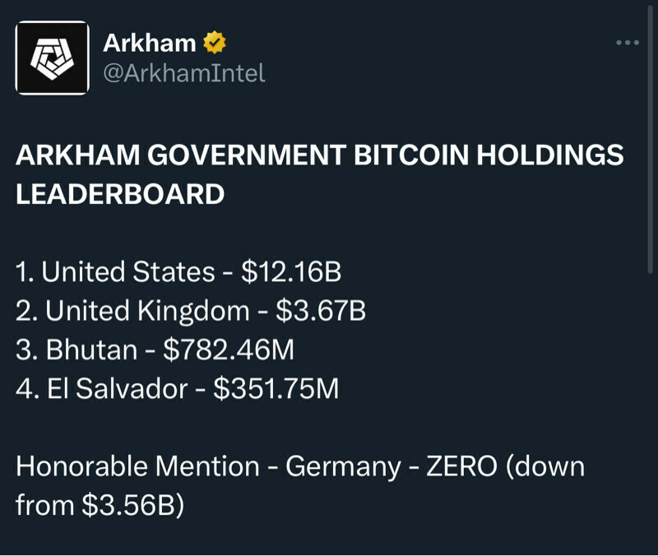Click the $782.46M amount
The height and width of the screenshot is (556, 658).
click(229, 350)
